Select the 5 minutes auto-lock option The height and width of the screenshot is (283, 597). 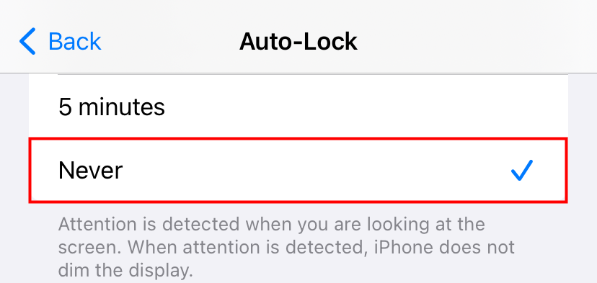298,107
